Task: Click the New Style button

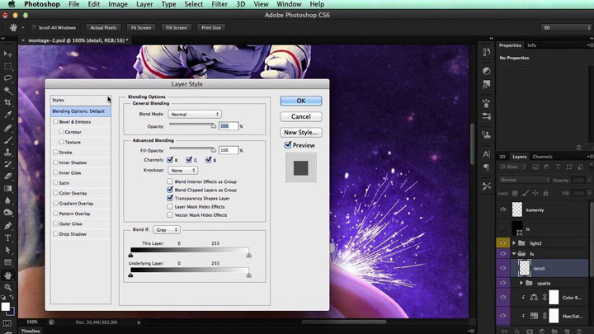Action: coord(301,133)
